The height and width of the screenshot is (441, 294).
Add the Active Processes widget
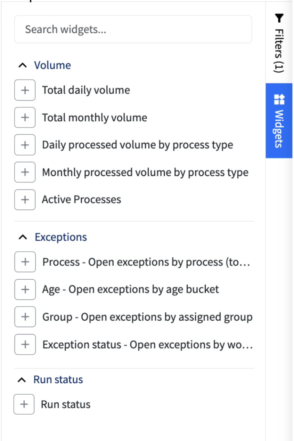pyautogui.click(x=25, y=200)
